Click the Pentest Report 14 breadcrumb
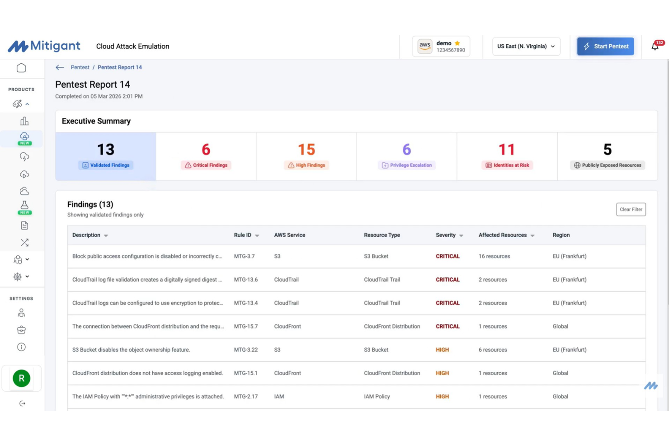Viewport: 669px width, 446px height. [120, 67]
